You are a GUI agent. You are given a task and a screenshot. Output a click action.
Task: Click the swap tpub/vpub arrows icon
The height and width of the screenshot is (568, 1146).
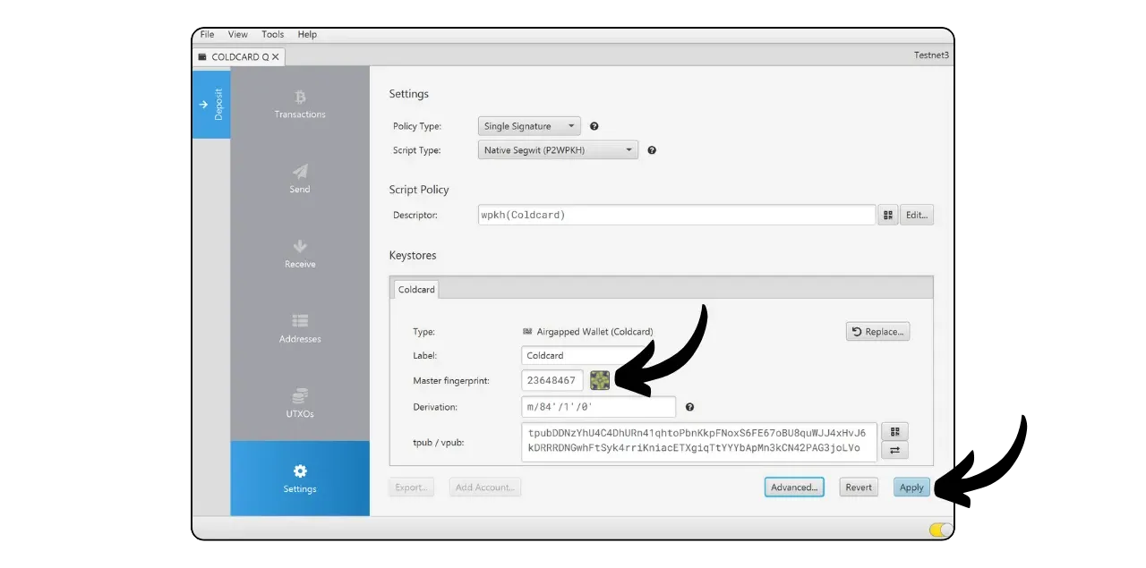point(894,451)
